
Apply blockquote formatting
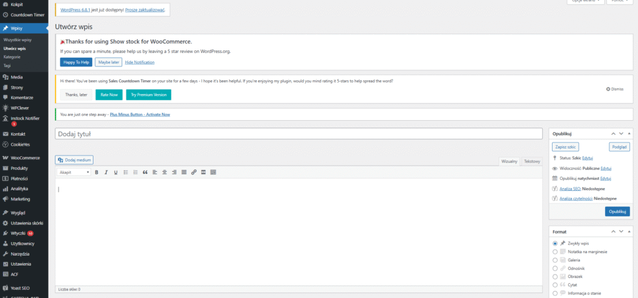pyautogui.click(x=145, y=172)
